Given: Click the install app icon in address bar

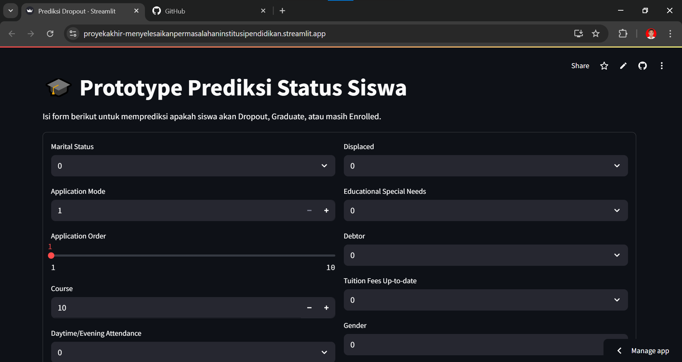Looking at the screenshot, I should pos(578,34).
